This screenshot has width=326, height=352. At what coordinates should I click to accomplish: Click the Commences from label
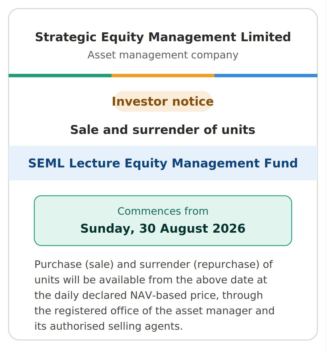[163, 211]
